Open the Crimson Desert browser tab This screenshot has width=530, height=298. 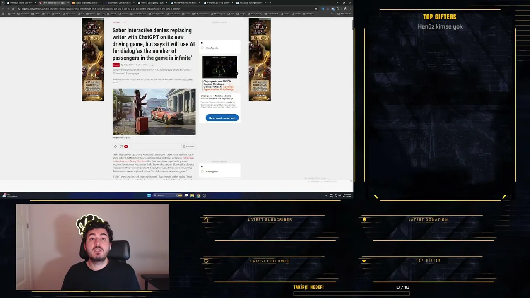tap(152, 3)
